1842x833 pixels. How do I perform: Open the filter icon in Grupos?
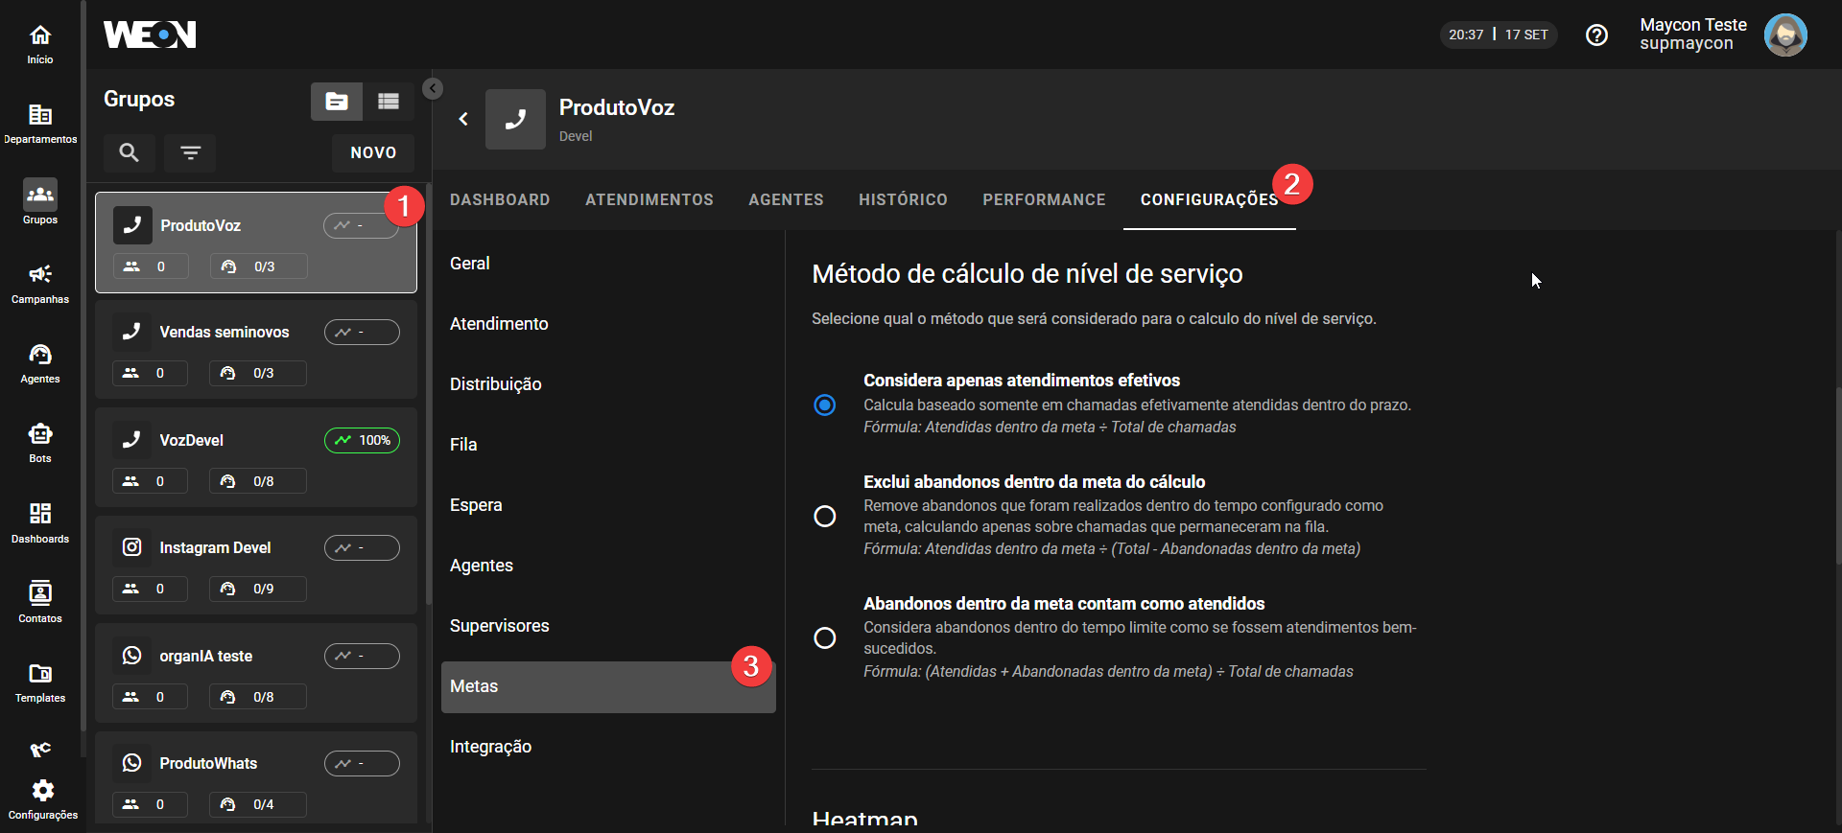pos(190,152)
